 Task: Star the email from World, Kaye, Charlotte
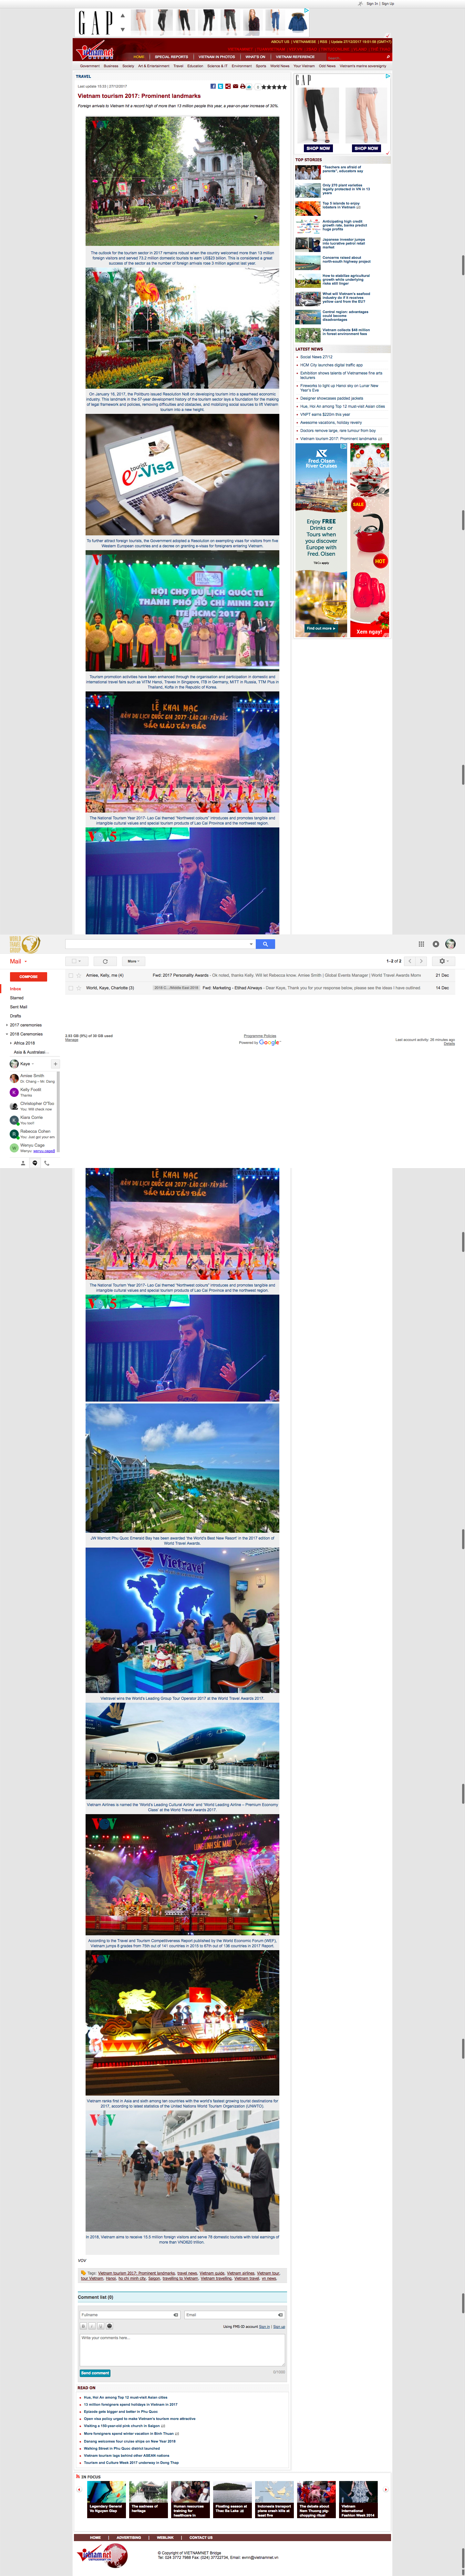(x=79, y=988)
